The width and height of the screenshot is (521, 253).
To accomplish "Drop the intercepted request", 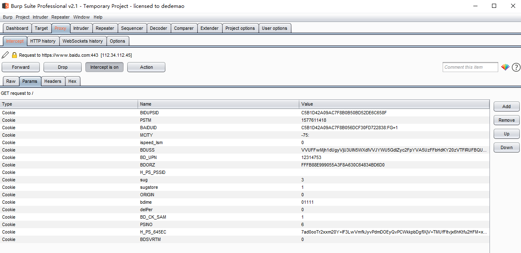I will tap(63, 67).
